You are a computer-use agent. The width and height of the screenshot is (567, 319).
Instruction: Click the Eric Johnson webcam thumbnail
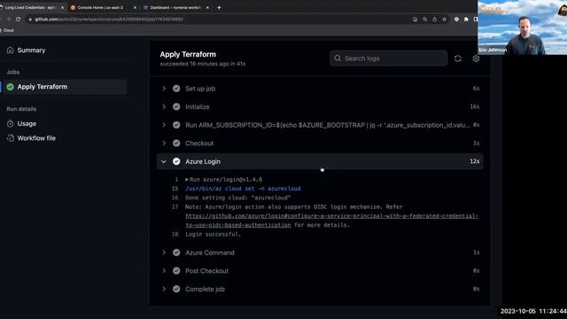point(522,27)
